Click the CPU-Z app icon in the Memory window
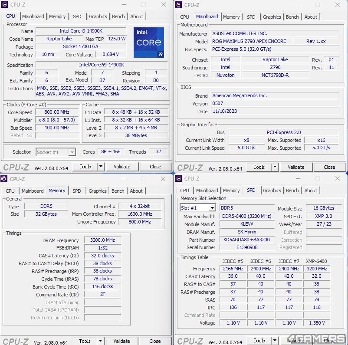Image resolution: width=348 pixels, height=345 pixels. pyautogui.click(x=4, y=179)
